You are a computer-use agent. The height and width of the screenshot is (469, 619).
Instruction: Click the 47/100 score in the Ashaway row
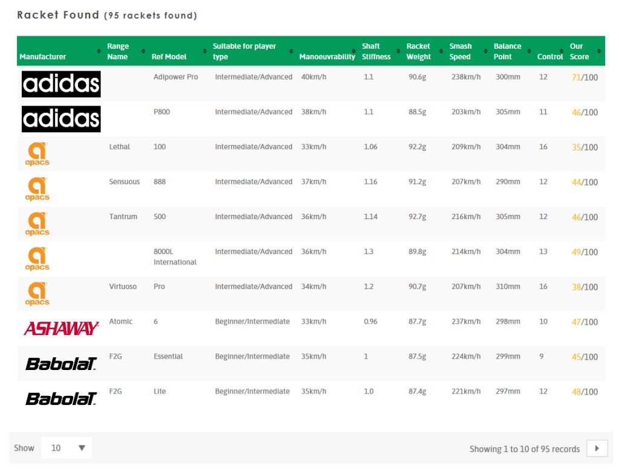coord(585,322)
